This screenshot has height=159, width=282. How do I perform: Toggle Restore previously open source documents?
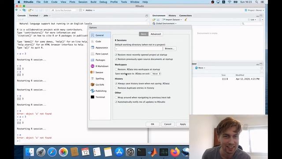116,59
